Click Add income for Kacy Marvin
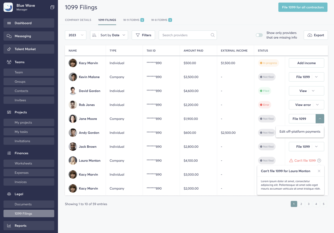The image size is (334, 233). coord(306,63)
